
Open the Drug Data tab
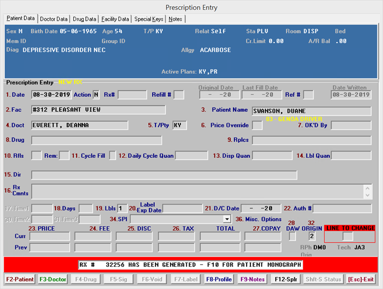85,19
